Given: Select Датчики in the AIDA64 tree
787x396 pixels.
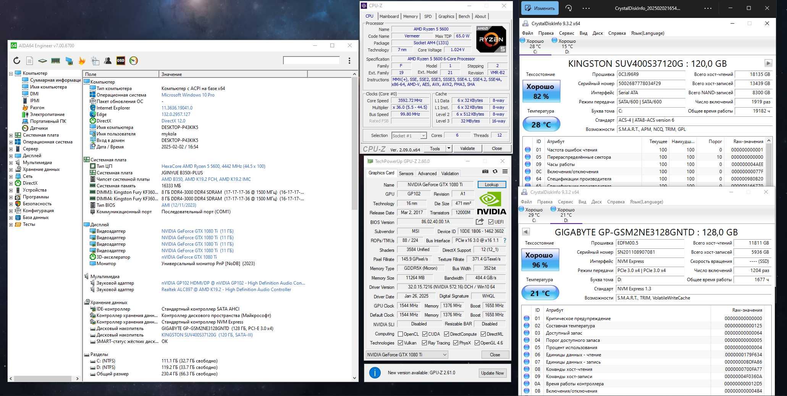Looking at the screenshot, I should pyautogui.click(x=39, y=128).
